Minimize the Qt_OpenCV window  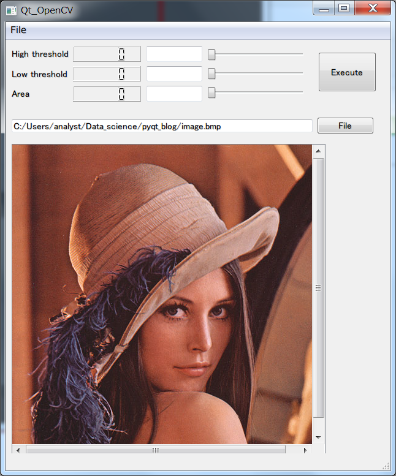pyautogui.click(x=324, y=8)
